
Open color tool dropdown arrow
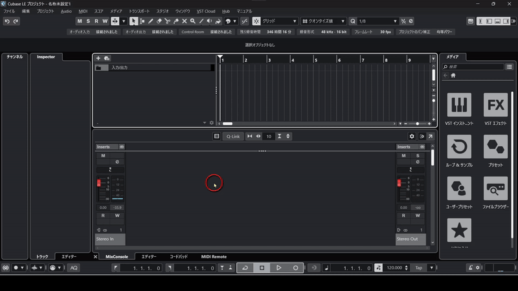235,21
